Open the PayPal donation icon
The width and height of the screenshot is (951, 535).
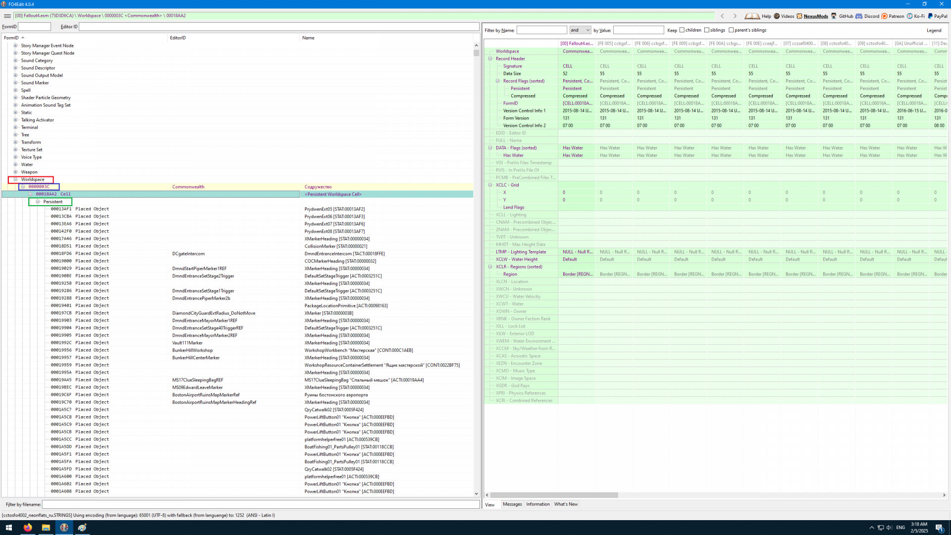pos(931,16)
